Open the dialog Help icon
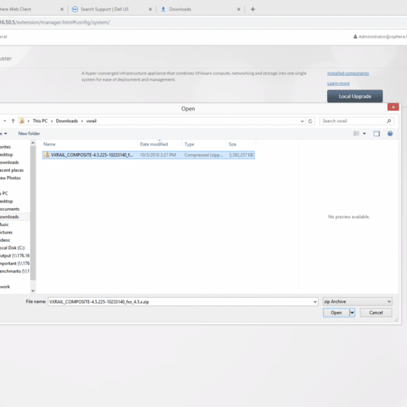407x407 pixels. click(x=390, y=134)
